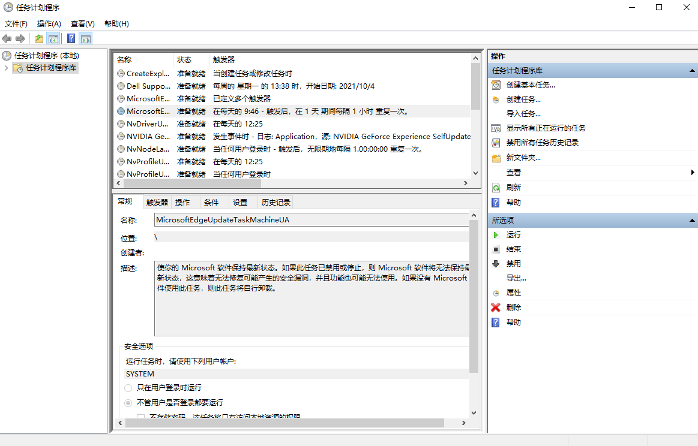Click the up-one-level folder toolbar icon
This screenshot has width=698, height=446.
tap(39, 39)
